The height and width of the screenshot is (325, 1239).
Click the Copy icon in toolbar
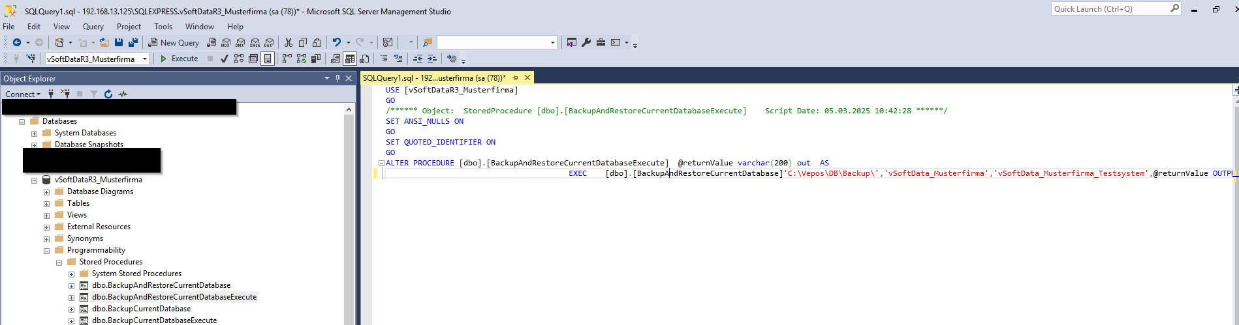coord(303,42)
